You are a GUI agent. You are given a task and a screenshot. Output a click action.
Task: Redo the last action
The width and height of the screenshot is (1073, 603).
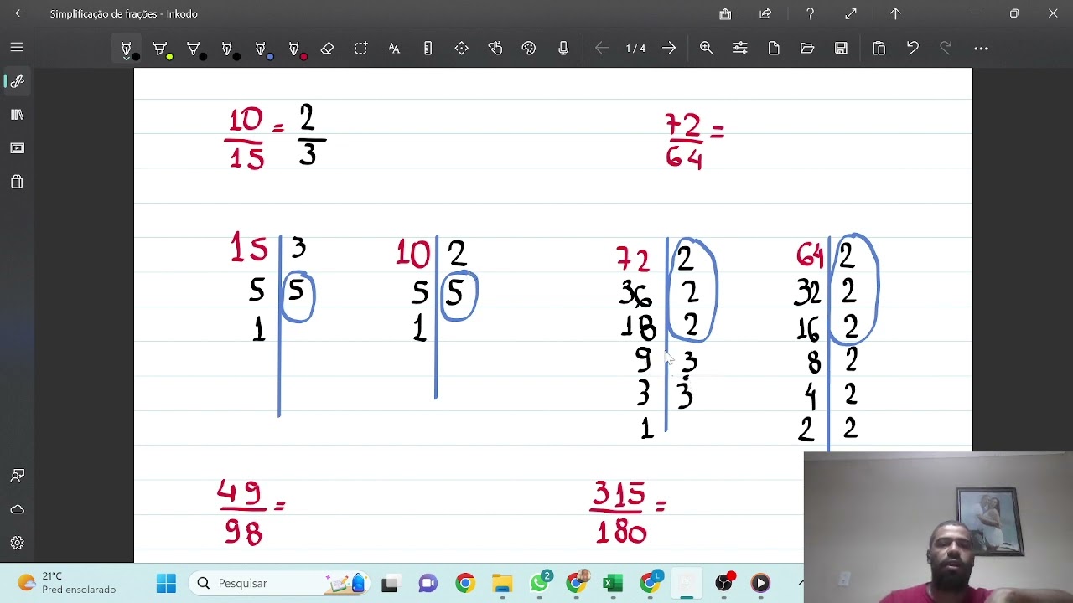pos(946,49)
